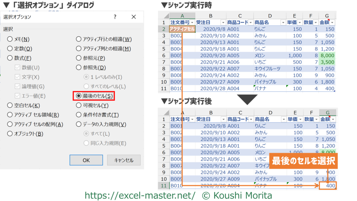This screenshot has height=201, width=357.
Task: Choose the 空白セル(K) option
Action: 10,105
